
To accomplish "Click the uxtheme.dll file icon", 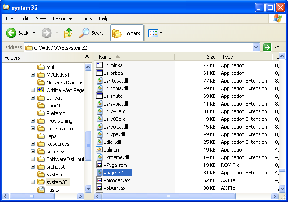I will point(99,157).
